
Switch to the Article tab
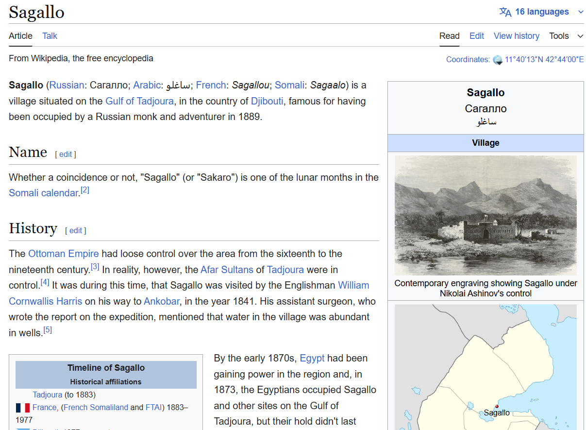(x=20, y=36)
